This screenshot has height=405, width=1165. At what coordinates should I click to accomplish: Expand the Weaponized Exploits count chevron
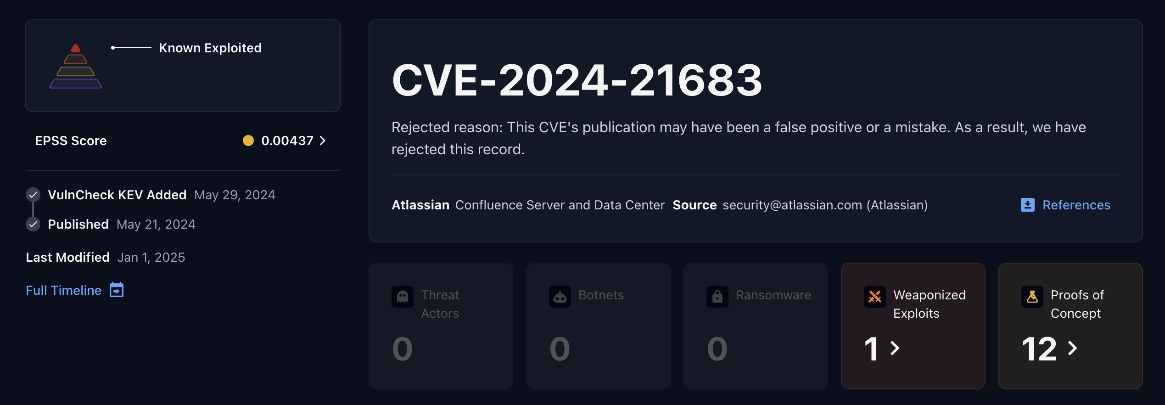pos(894,348)
